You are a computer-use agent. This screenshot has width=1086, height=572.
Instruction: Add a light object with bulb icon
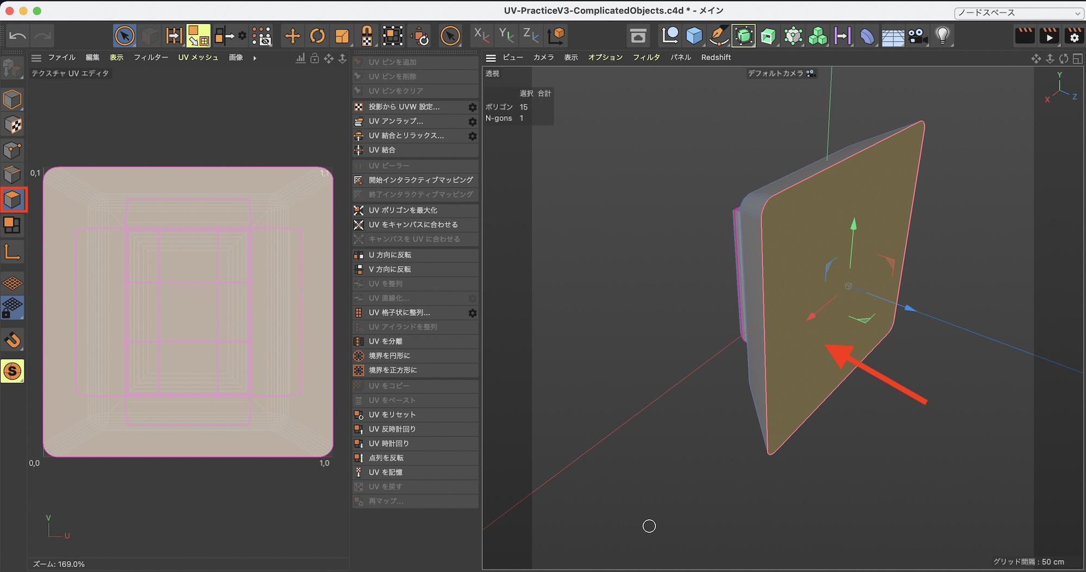coord(942,36)
